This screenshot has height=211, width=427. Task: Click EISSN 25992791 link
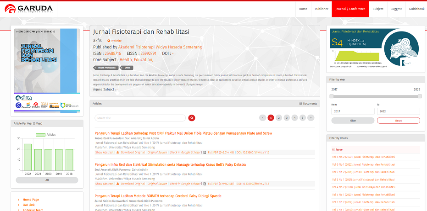coord(149,53)
